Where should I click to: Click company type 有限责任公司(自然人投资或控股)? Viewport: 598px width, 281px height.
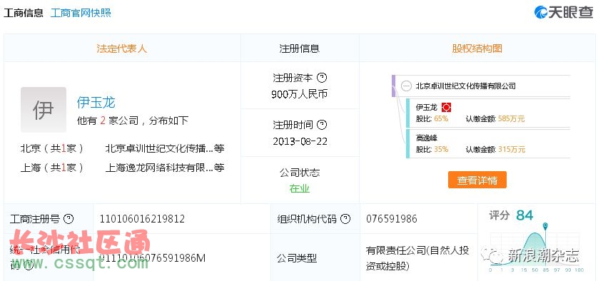(417, 257)
